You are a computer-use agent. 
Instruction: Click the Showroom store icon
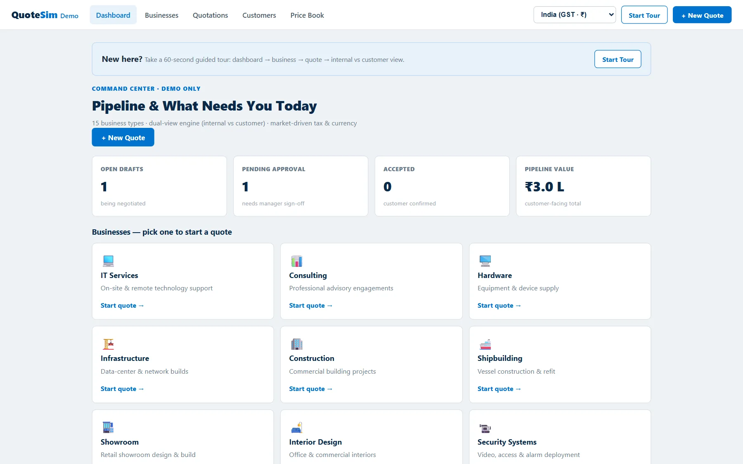tap(108, 427)
